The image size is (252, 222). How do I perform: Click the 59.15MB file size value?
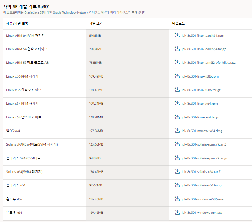pyautogui.click(x=95, y=36)
